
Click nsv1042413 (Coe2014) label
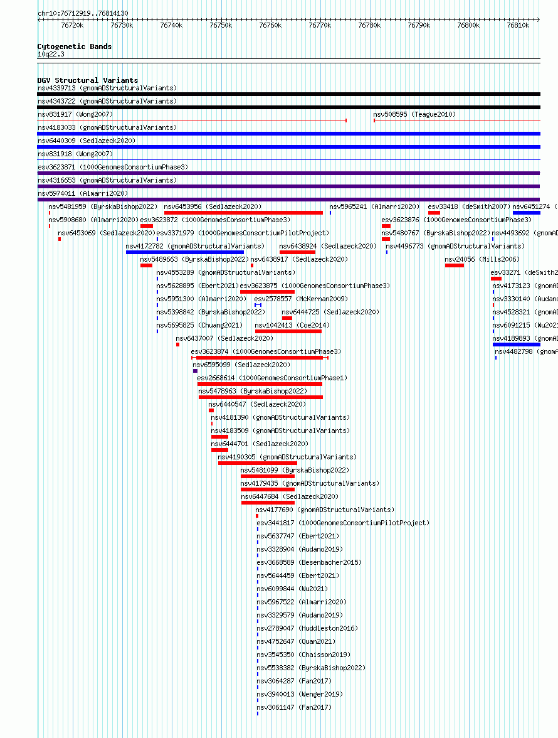click(x=292, y=325)
